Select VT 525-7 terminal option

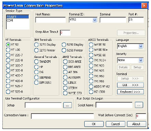coord(8,86)
